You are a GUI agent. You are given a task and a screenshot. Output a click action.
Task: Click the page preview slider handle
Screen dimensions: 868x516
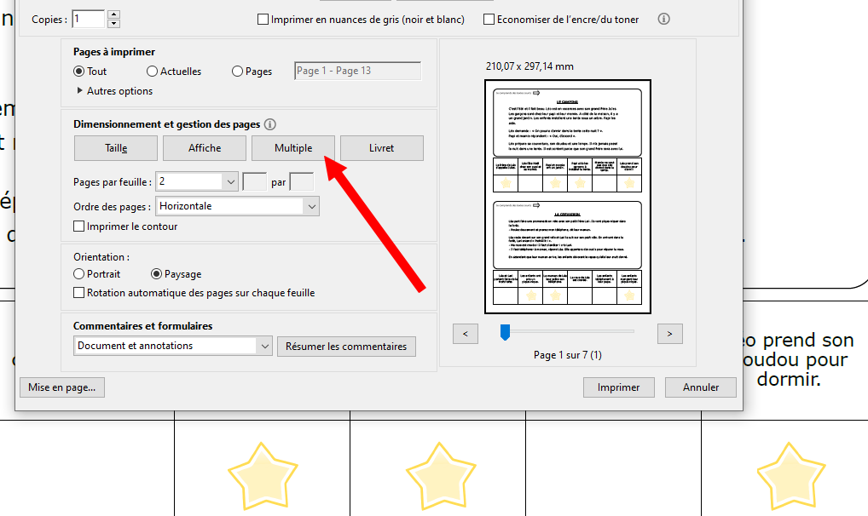pyautogui.click(x=505, y=332)
